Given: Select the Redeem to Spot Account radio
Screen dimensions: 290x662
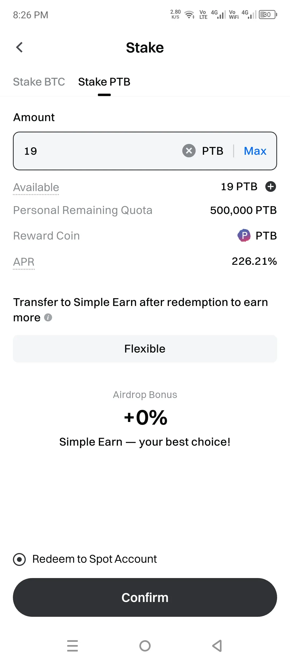Looking at the screenshot, I should click(19, 559).
